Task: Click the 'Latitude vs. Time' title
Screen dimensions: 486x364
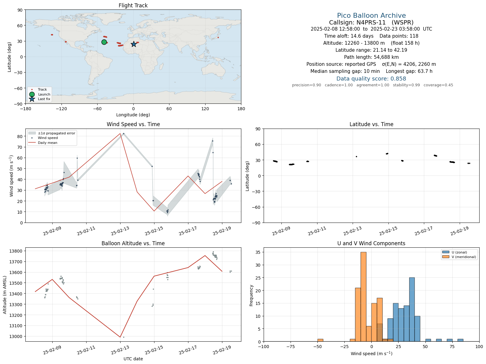Action: [371, 124]
